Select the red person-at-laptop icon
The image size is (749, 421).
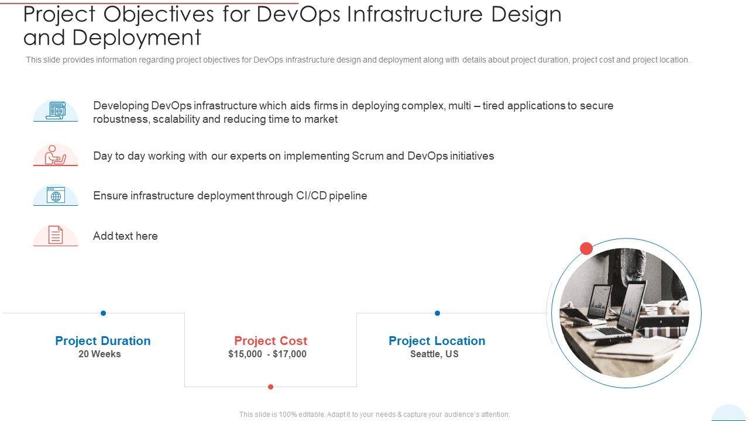click(56, 155)
